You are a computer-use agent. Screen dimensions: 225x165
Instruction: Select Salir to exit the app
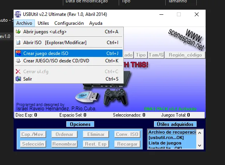coord(69,79)
